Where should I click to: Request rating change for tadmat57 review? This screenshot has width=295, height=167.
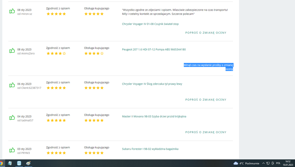pyautogui.click(x=206, y=132)
